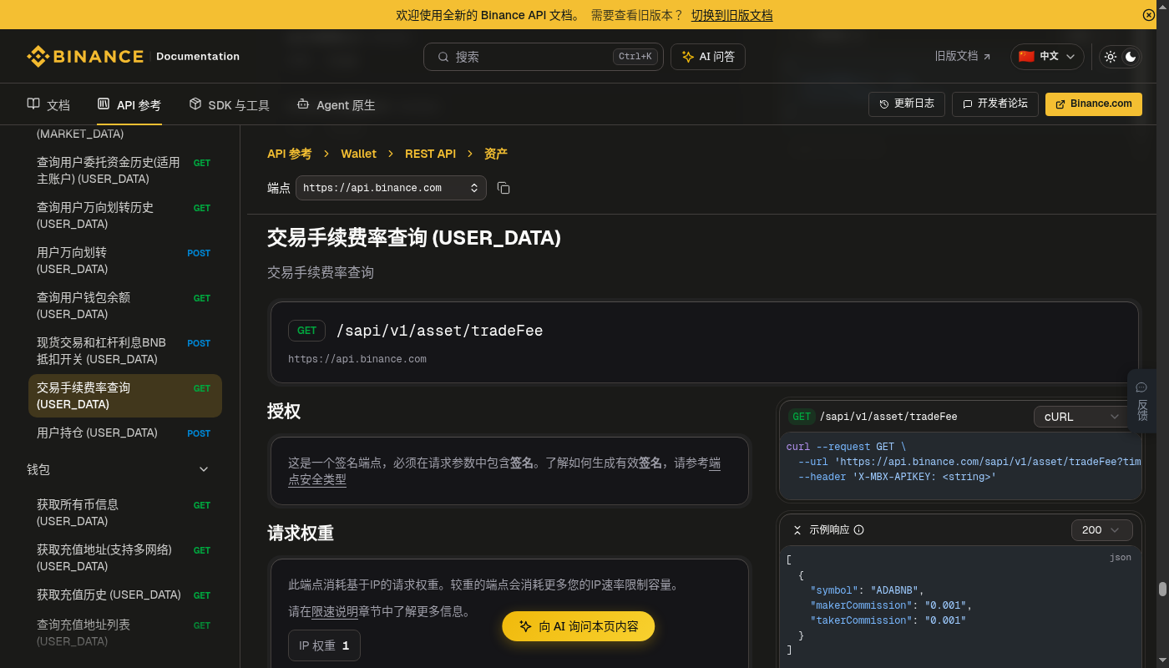Click REST API breadcrumb
This screenshot has width=1169, height=668.
[430, 154]
